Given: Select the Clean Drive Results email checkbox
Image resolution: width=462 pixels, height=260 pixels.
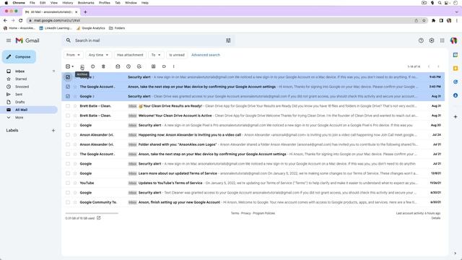Looking at the screenshot, I should [68, 106].
